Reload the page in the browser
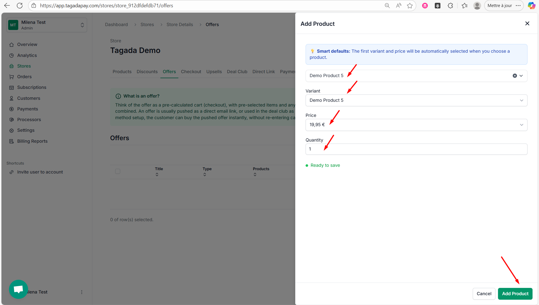 coord(20,6)
